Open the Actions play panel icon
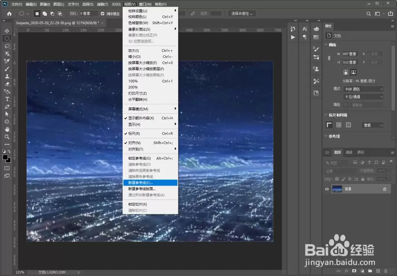The height and width of the screenshot is (276, 397). point(293,37)
